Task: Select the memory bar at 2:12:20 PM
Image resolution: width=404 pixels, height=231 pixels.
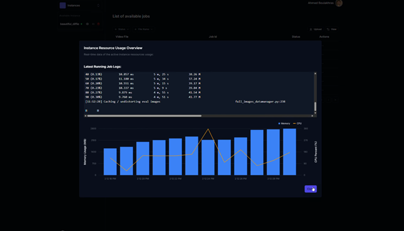Action: pos(143,158)
